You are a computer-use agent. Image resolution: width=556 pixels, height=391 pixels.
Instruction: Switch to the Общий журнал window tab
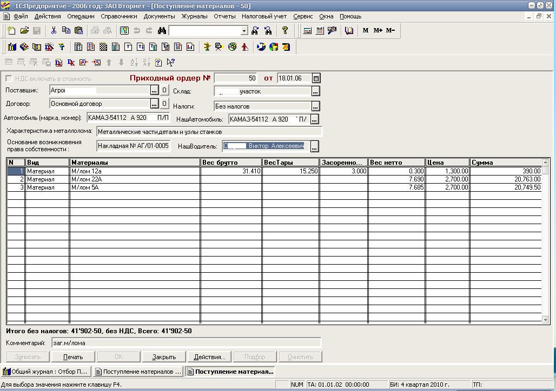click(x=45, y=372)
